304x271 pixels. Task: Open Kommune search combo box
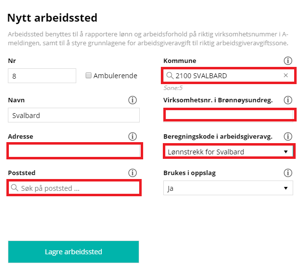tap(229, 75)
